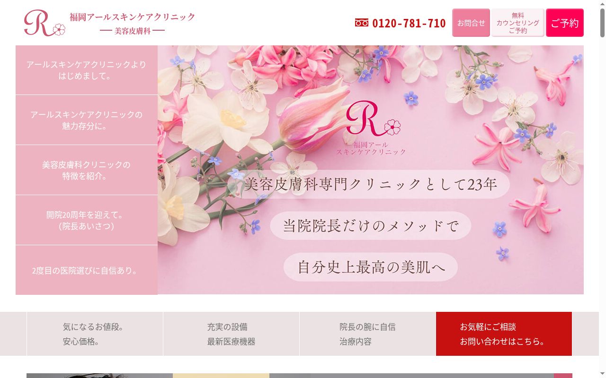Click 福岡アールスキンケアクリニック header title text

tap(132, 17)
